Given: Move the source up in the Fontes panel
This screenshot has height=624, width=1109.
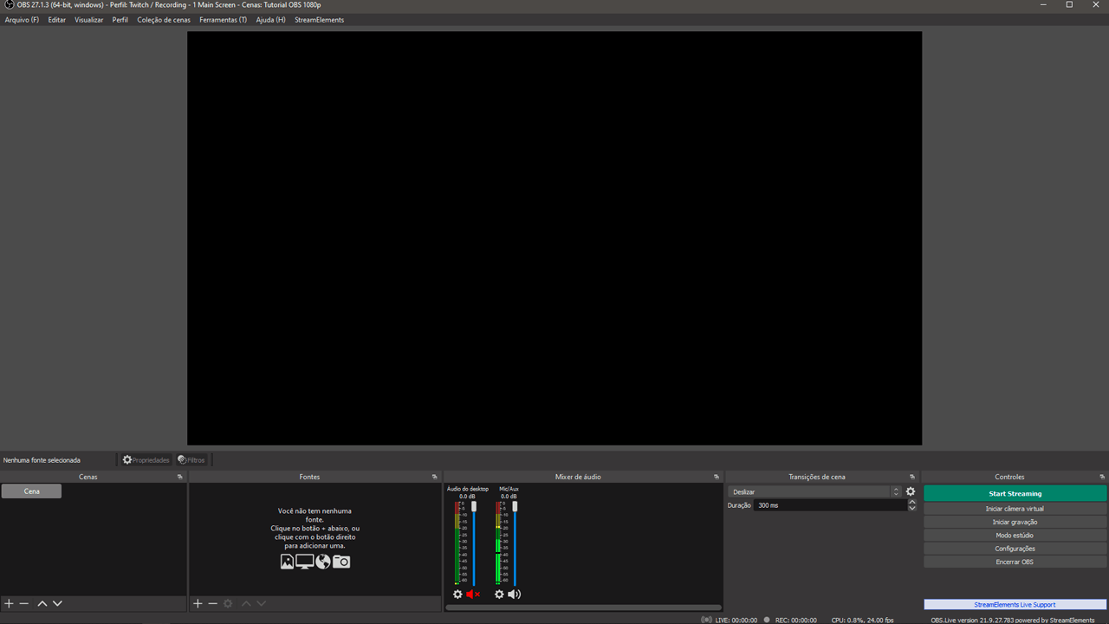Looking at the screenshot, I should pyautogui.click(x=246, y=603).
